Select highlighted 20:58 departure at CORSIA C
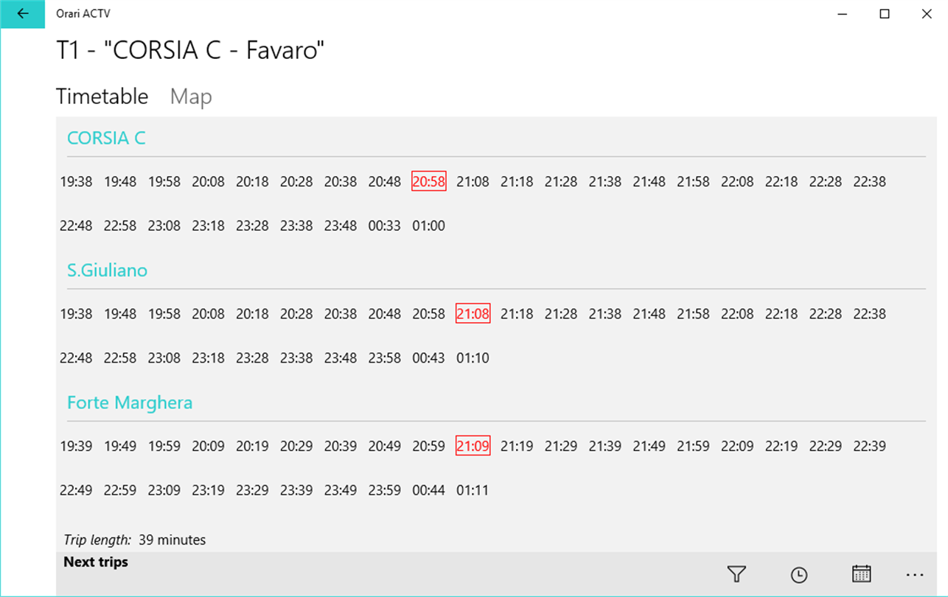Screen dimensions: 948x597 click(x=428, y=181)
